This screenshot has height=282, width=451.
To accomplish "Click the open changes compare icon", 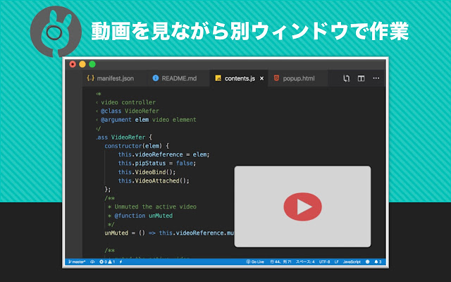I will click(x=346, y=78).
